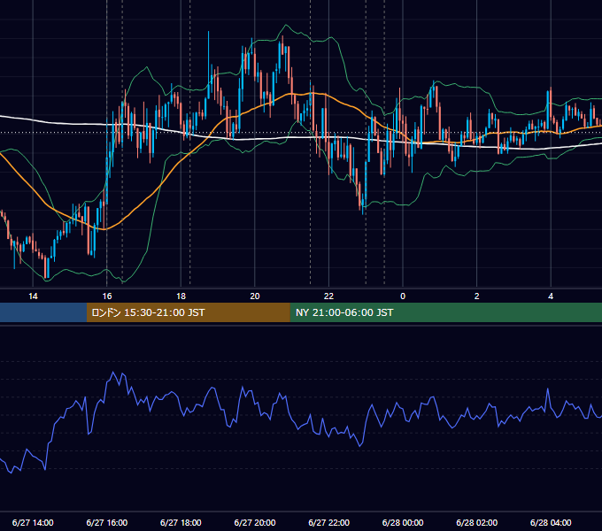Click the 4 hour axis label

[551, 296]
